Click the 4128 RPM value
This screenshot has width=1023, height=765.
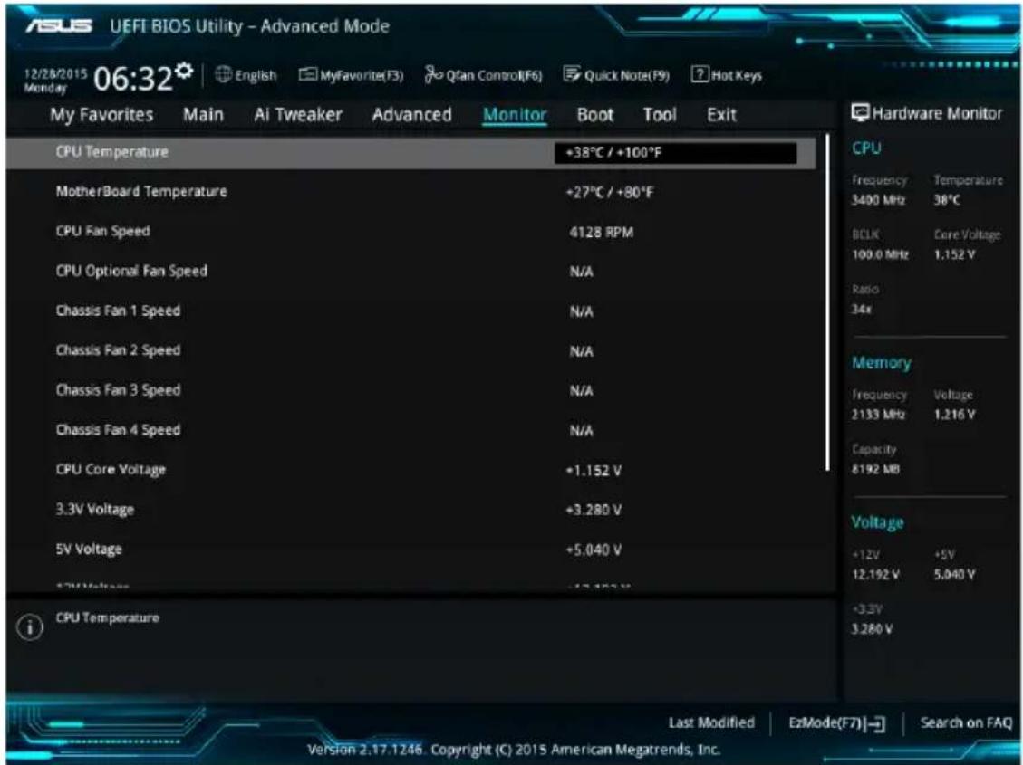click(x=601, y=232)
